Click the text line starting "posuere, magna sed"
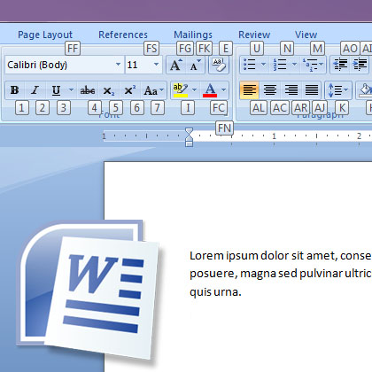 [x=281, y=274]
